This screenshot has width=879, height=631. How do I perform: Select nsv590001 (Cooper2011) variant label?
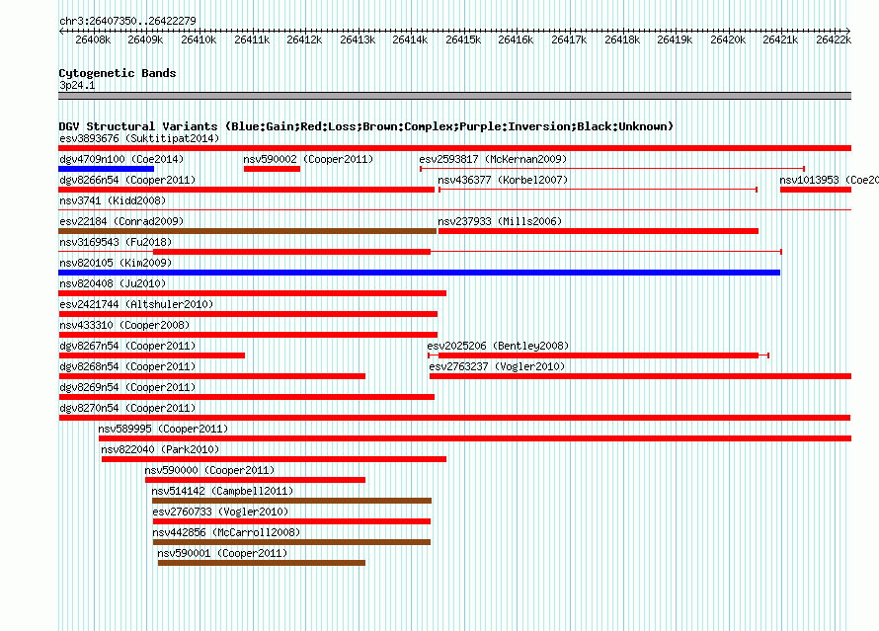click(222, 553)
